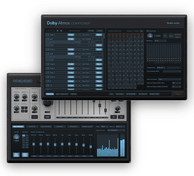
Task: Select Modelined cell 1 in spacelab
Action: (x=24, y=135)
